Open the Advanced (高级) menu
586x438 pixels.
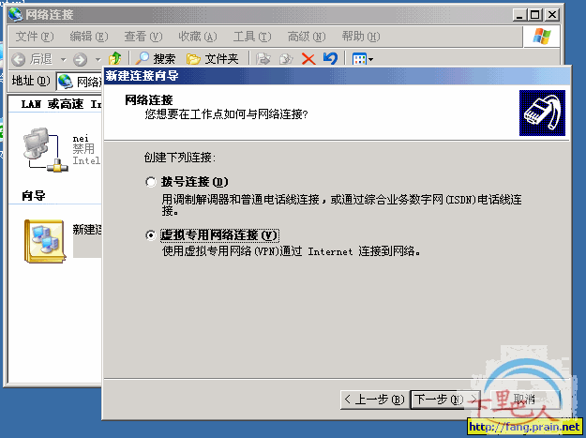306,36
